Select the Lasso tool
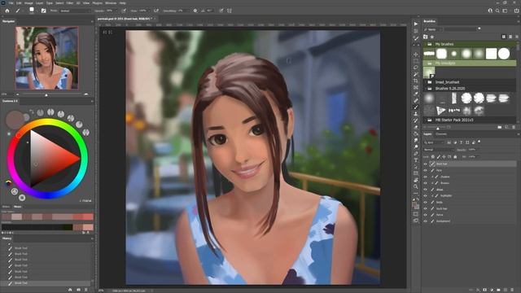 (x=416, y=68)
